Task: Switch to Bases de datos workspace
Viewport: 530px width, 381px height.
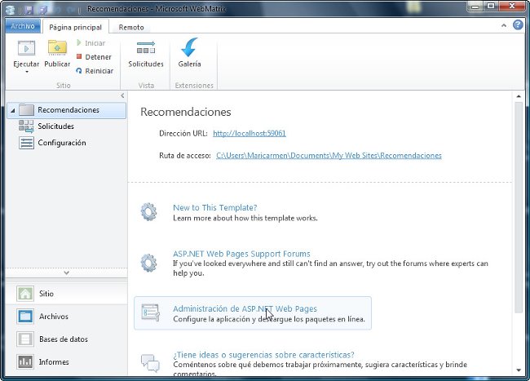Action: 63,339
